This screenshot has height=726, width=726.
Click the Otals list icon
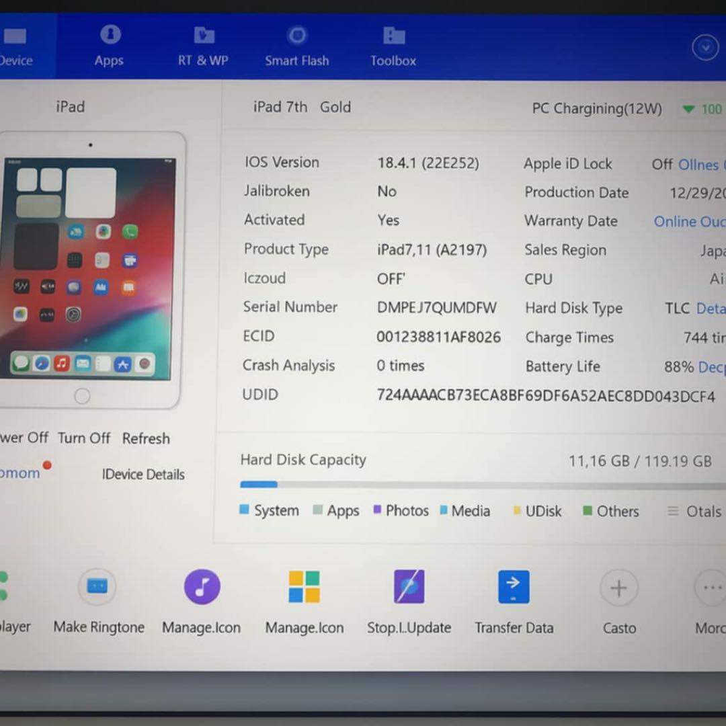(x=673, y=511)
